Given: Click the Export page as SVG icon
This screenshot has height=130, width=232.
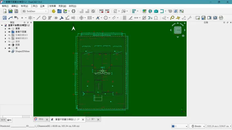Looking at the screenshot, I should (101, 11).
